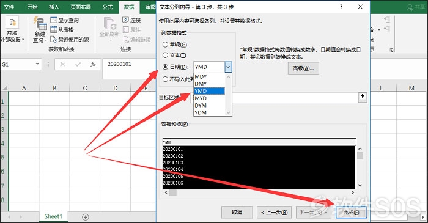428x223 pixels.
Task: Click the date list scroll down arrow
Action: (229, 112)
